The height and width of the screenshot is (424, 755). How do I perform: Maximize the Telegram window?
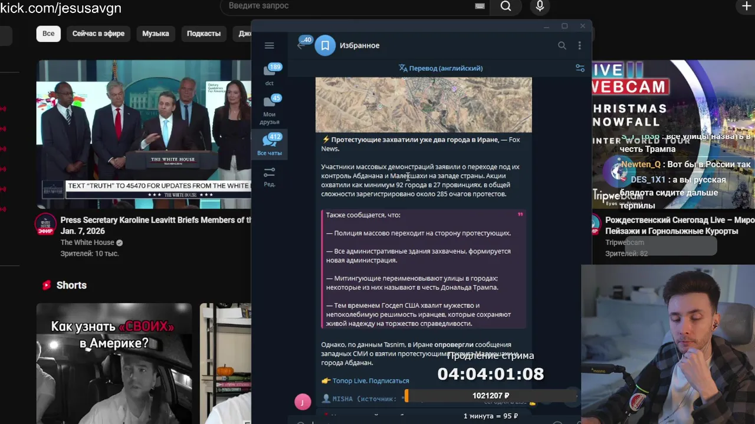[x=564, y=26]
